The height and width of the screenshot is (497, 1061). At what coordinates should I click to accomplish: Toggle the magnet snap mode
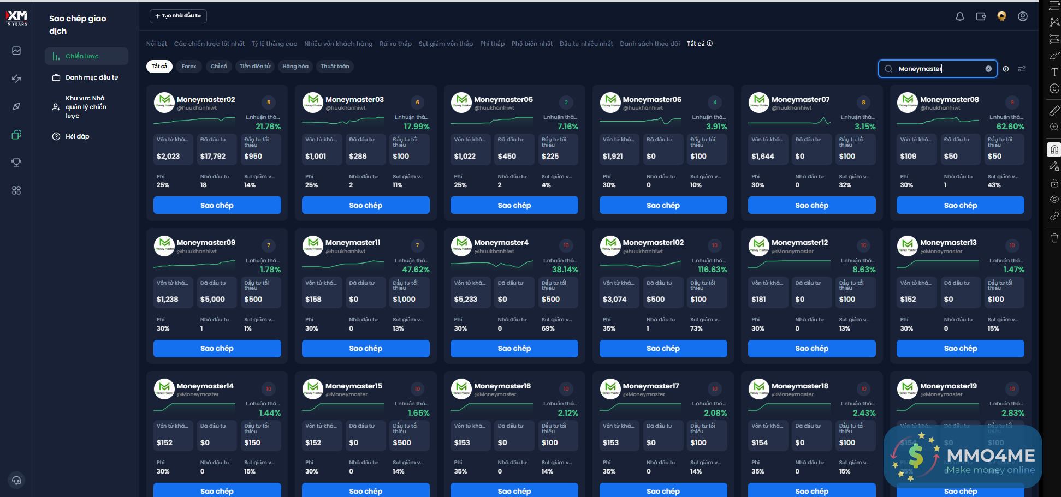point(1054,149)
